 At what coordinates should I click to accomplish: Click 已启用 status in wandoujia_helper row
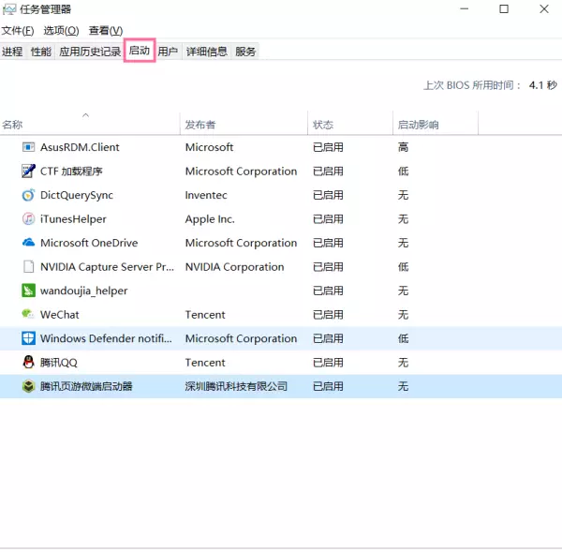[x=328, y=291]
